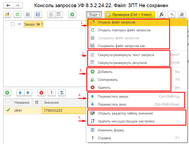
Task: Toggle query text panel toolbar icon
Action: [51, 14]
